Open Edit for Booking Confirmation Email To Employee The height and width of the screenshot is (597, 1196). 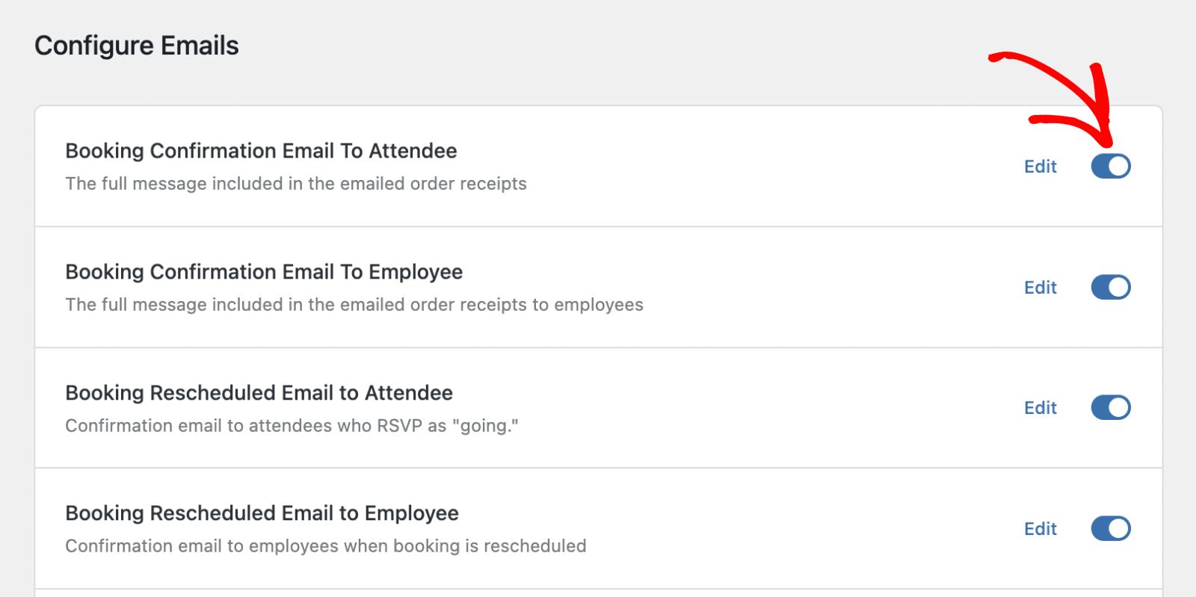[x=1040, y=288]
